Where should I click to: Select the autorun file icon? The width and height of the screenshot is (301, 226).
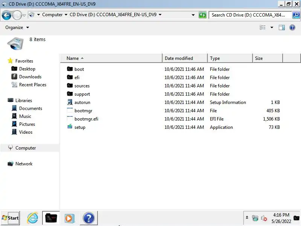pyautogui.click(x=70, y=102)
